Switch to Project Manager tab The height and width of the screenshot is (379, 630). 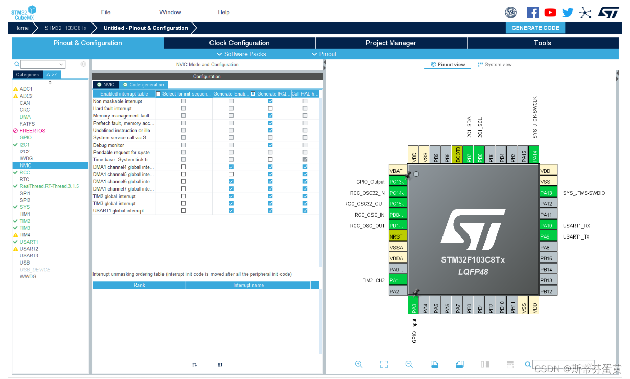(x=391, y=43)
